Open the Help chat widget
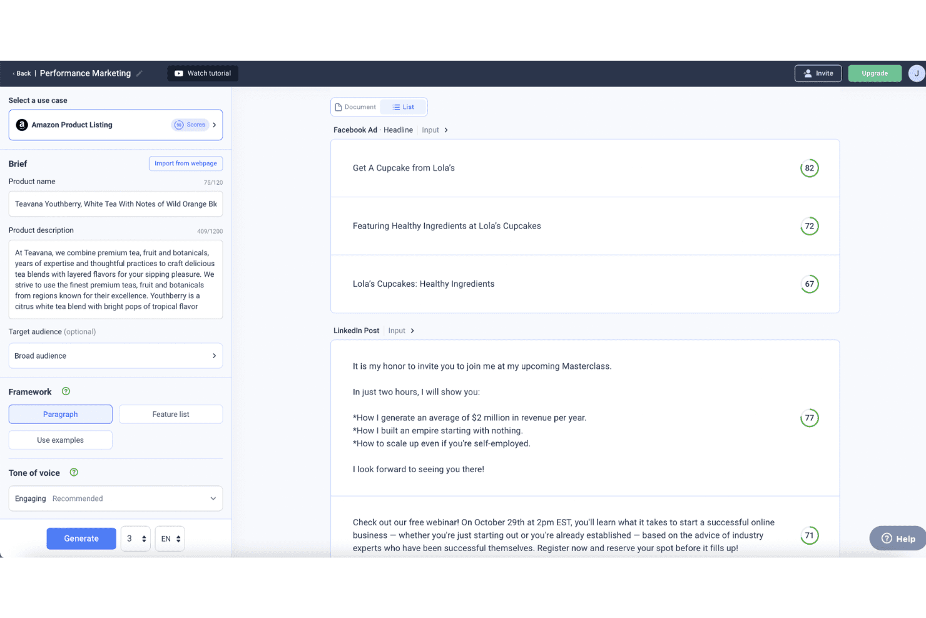 [898, 538]
